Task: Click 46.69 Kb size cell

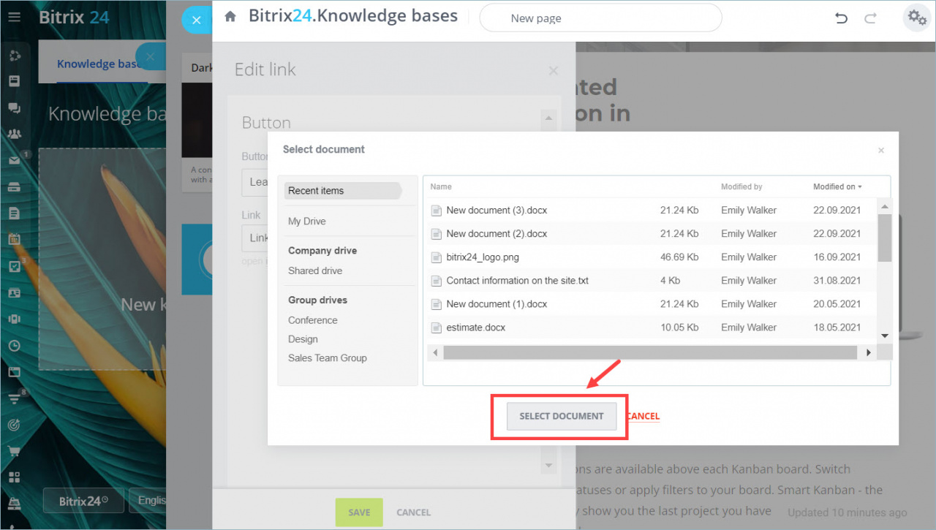Action: (679, 257)
